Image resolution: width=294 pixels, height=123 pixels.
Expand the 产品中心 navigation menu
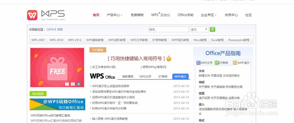pos(115,15)
